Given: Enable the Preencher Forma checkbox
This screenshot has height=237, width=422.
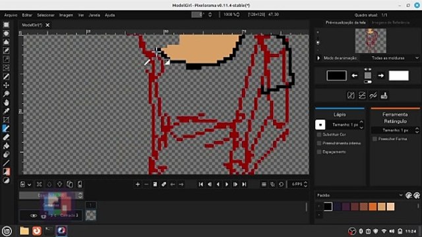Looking at the screenshot, I should coord(375,139).
